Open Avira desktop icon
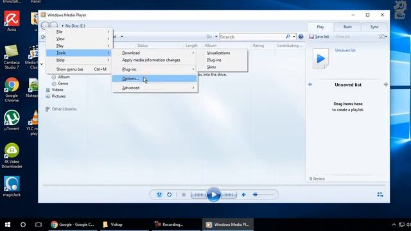 [x=12, y=21]
